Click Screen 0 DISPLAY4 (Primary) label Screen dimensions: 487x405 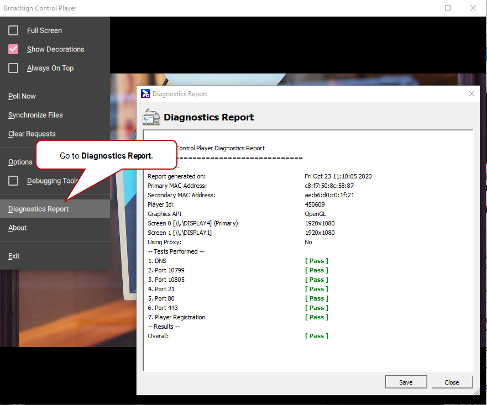(192, 223)
